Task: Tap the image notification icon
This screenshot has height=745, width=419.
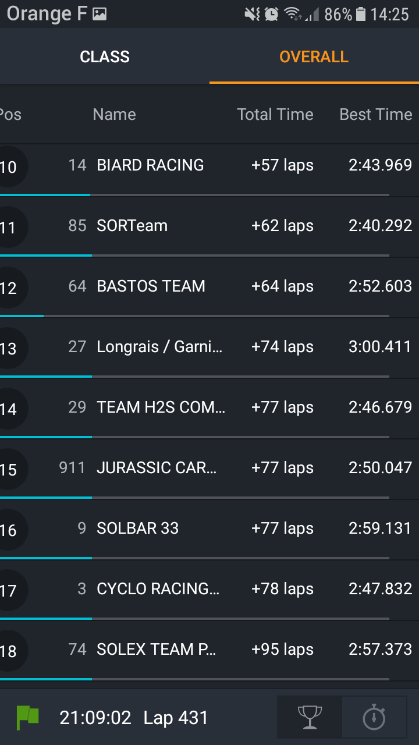Action: [x=100, y=14]
